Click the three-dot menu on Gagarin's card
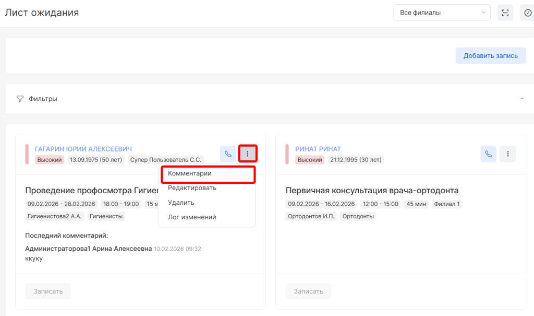 coord(248,154)
